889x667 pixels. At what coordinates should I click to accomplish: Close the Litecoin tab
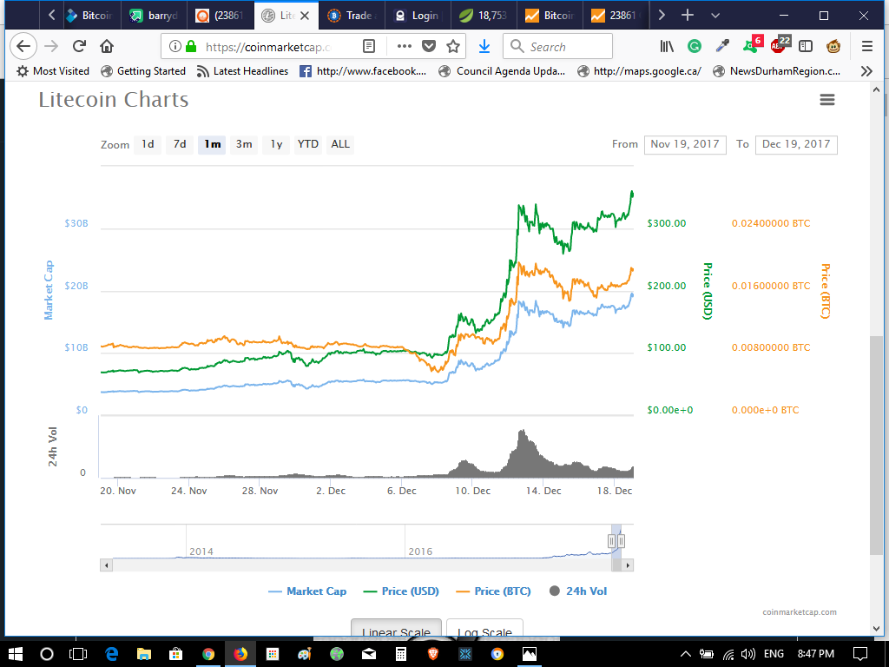click(x=305, y=16)
